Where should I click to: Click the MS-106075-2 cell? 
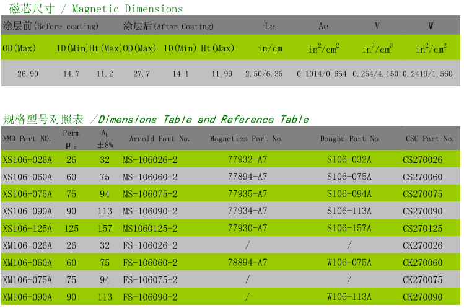pos(150,194)
